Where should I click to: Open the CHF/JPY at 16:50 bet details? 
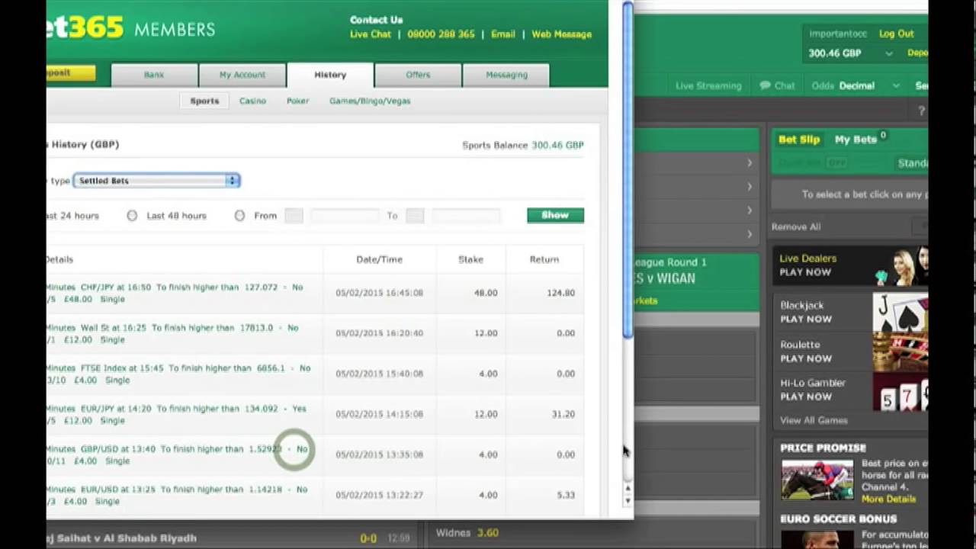point(174,293)
